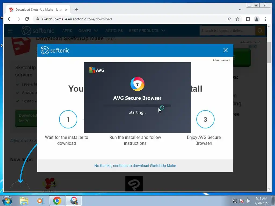Click the Action Center flag icon

pos(241,201)
